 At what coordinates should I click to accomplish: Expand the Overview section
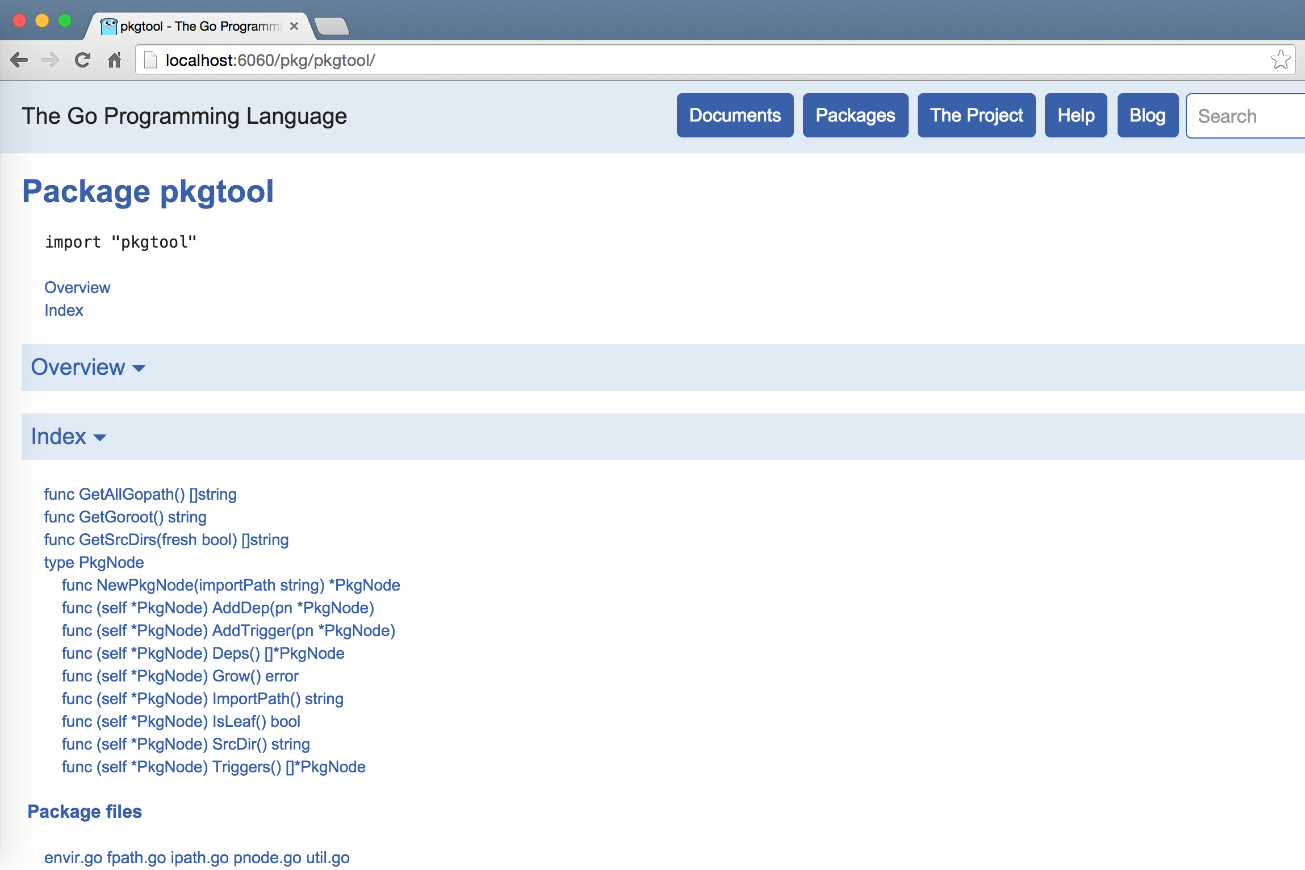(87, 366)
